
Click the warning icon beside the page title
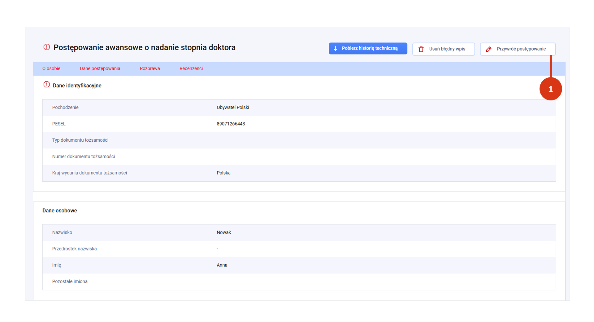click(46, 47)
